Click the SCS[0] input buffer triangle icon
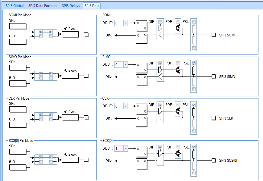 [x=160, y=160]
